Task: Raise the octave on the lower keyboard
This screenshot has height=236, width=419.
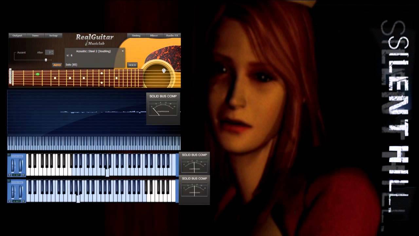Action: coord(23,201)
